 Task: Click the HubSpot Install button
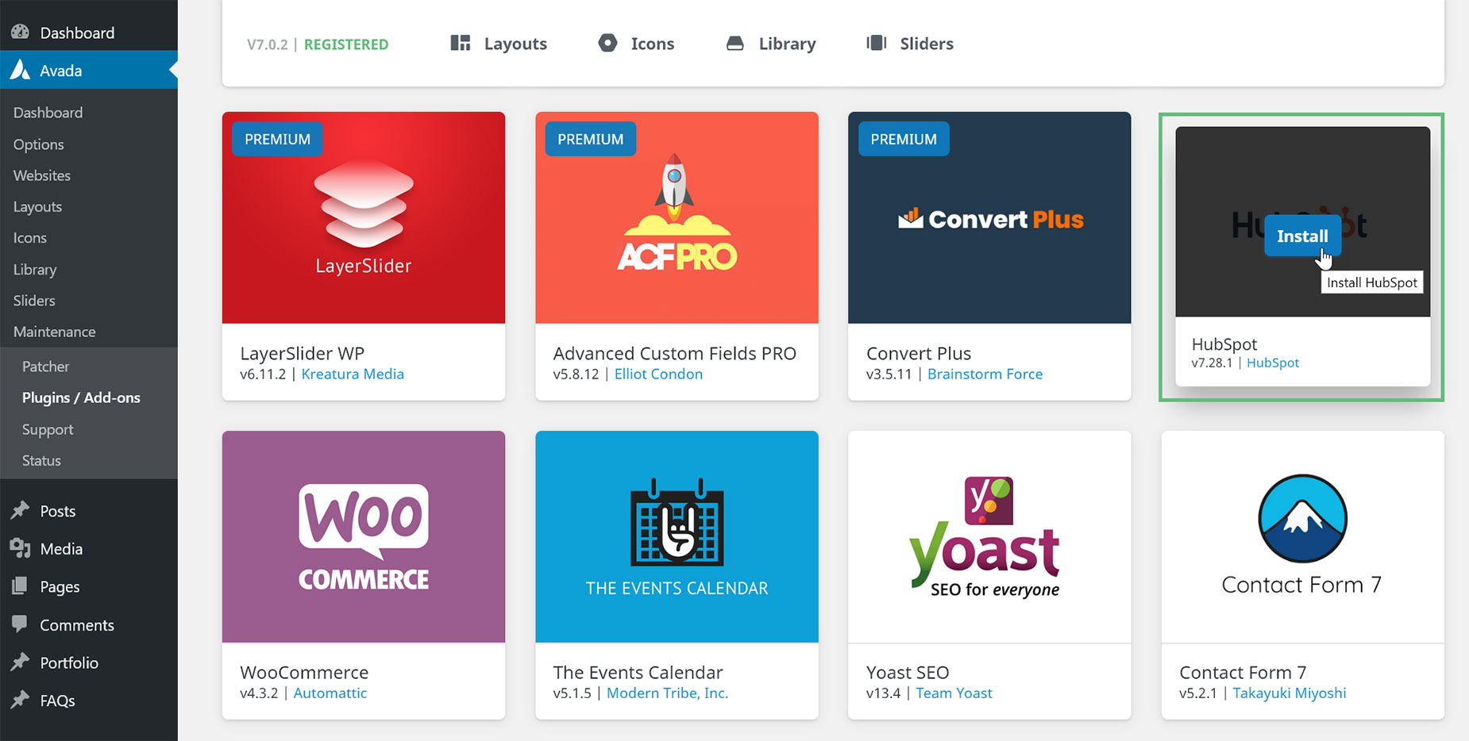pos(1302,236)
